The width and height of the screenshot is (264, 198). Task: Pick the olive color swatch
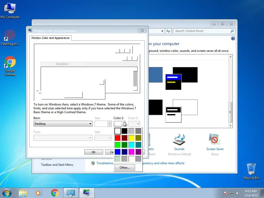tap(138, 138)
